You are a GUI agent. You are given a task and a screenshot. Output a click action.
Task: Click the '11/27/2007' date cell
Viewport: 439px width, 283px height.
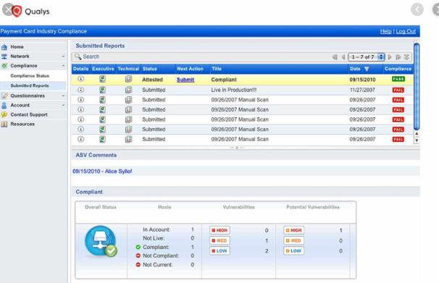[362, 90]
